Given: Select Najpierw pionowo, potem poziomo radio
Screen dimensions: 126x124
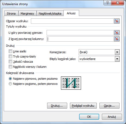Looking at the screenshot, I should coord(10,79).
